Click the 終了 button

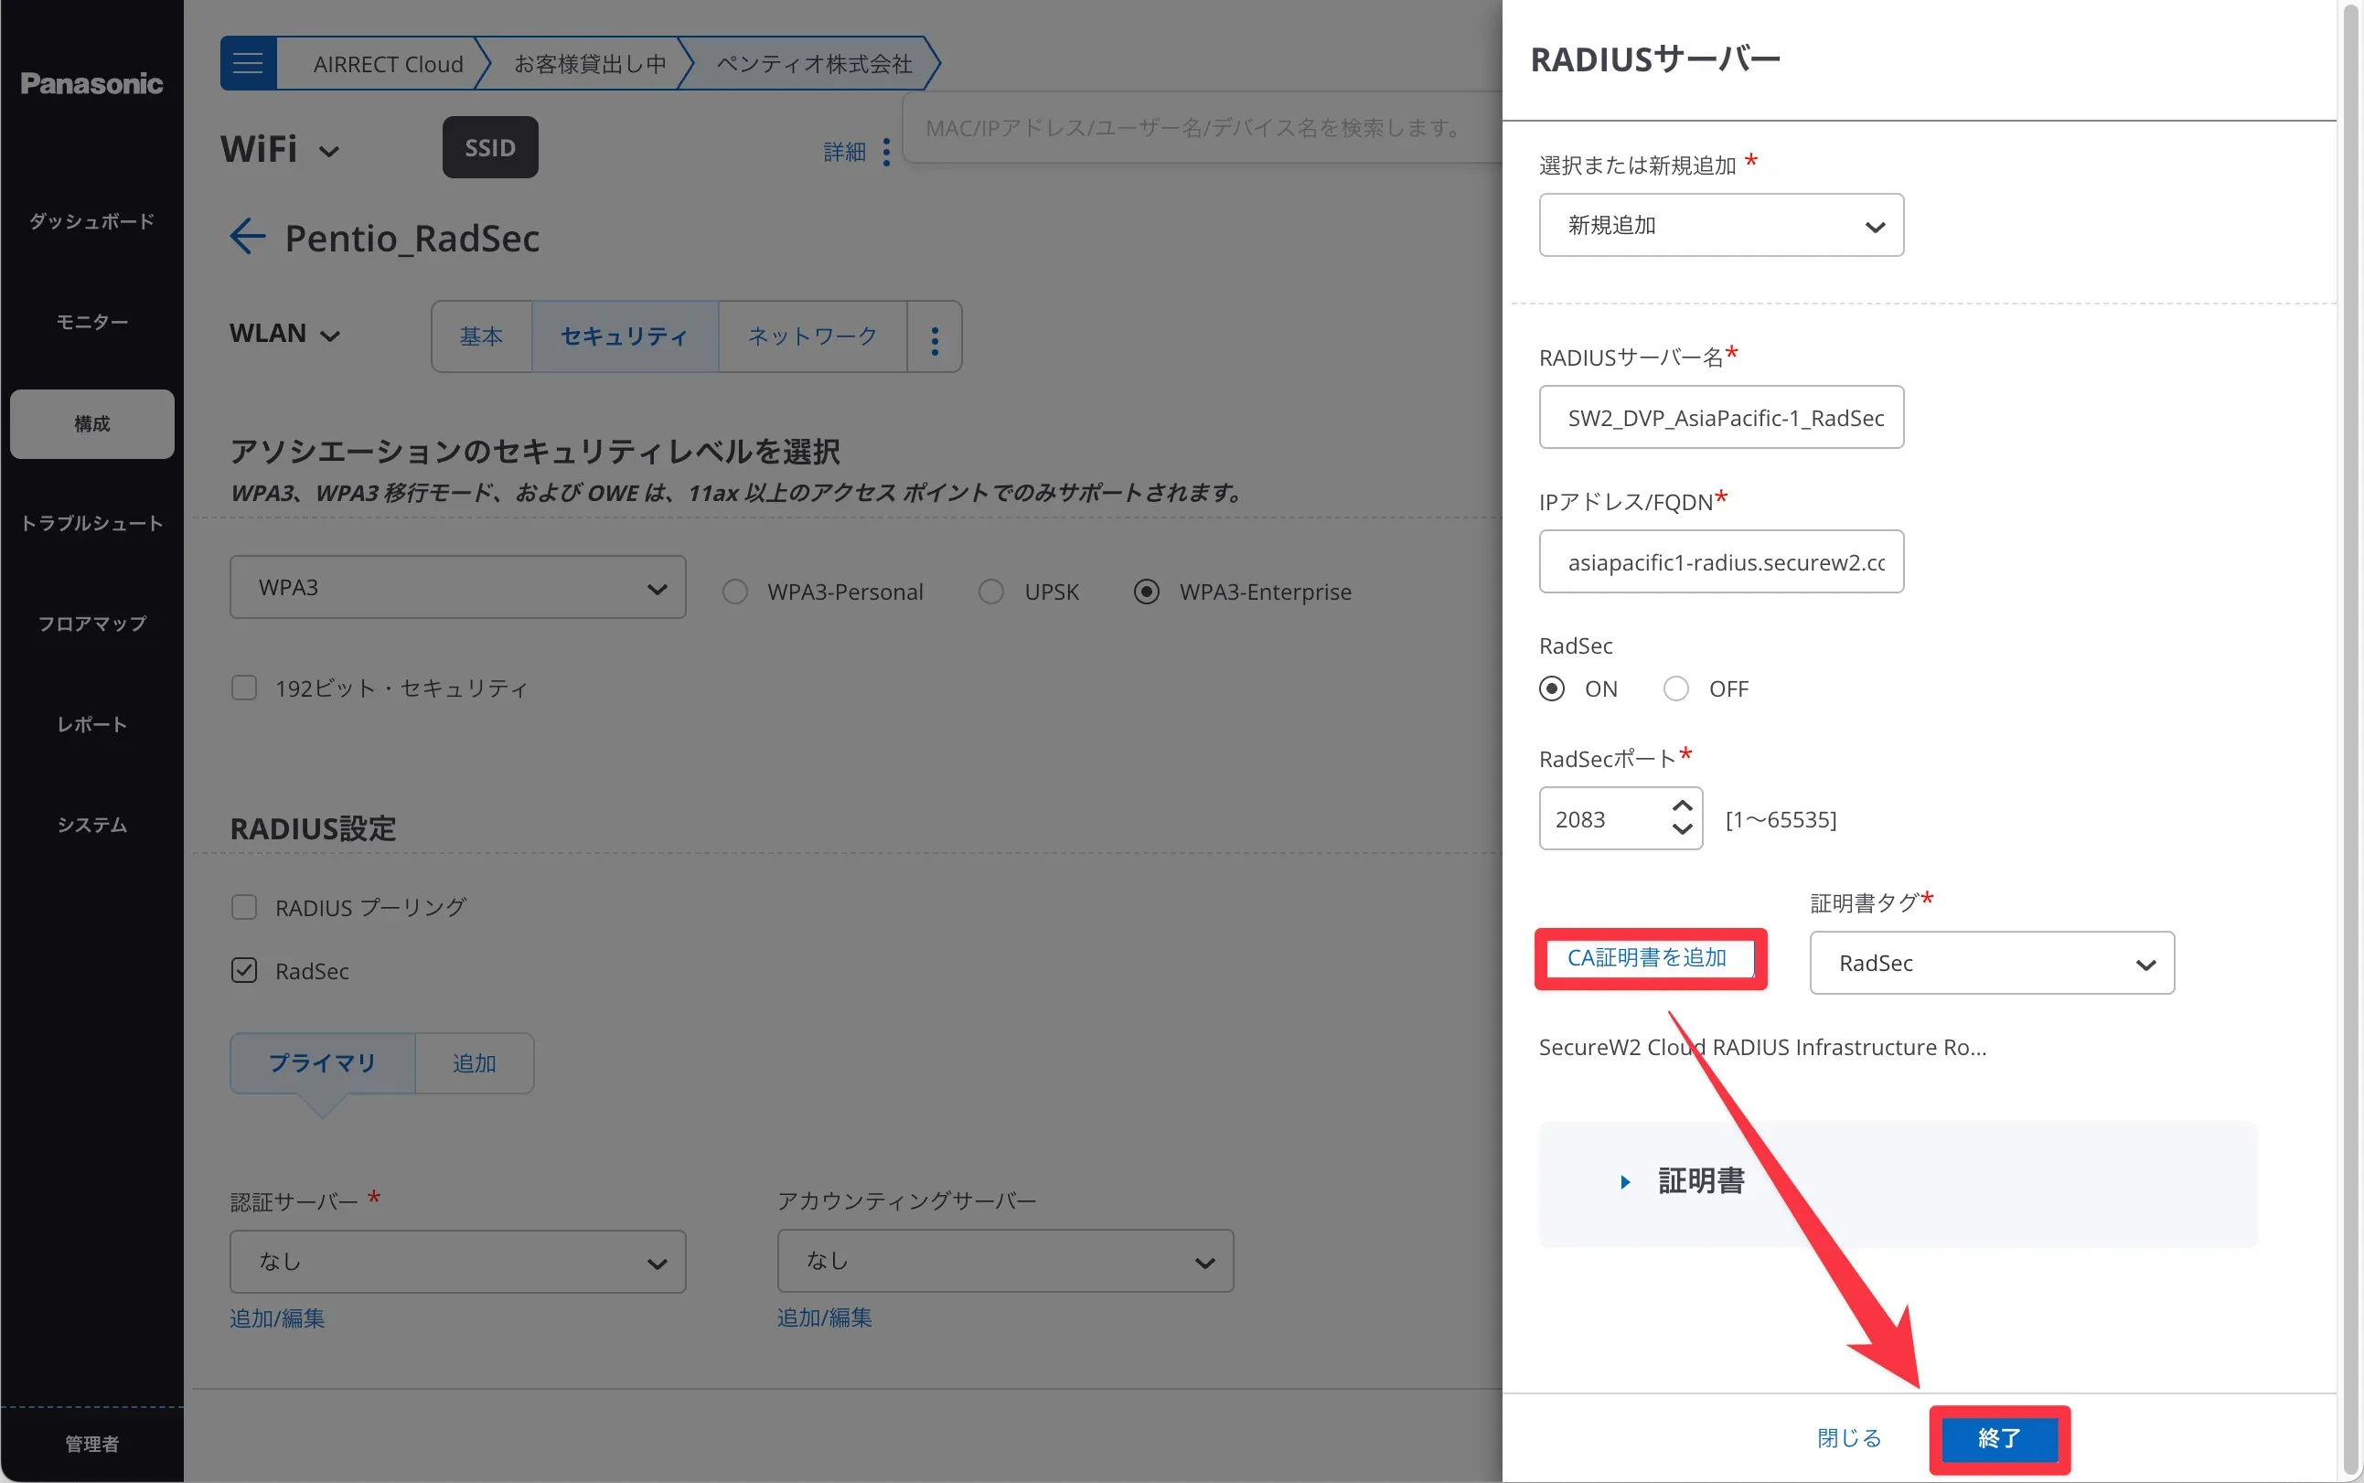pyautogui.click(x=1998, y=1438)
